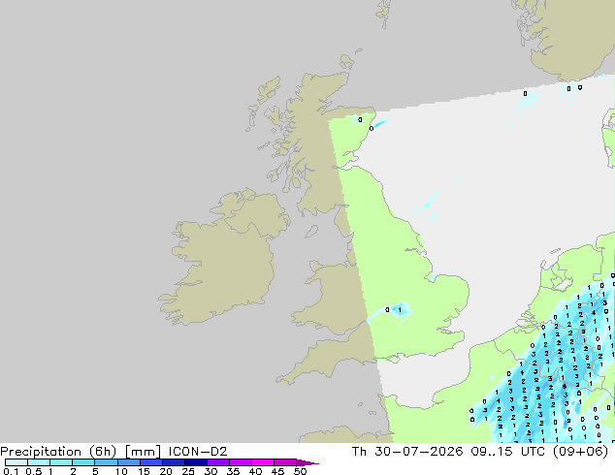Select the 2–5 mm legend color swatch

click(x=83, y=462)
